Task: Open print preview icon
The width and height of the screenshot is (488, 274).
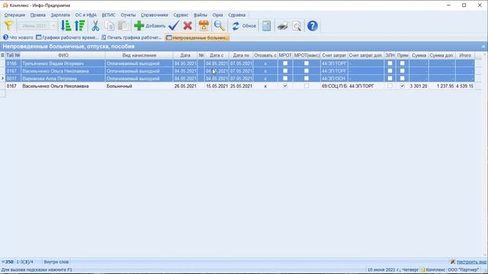Action: pos(297,26)
